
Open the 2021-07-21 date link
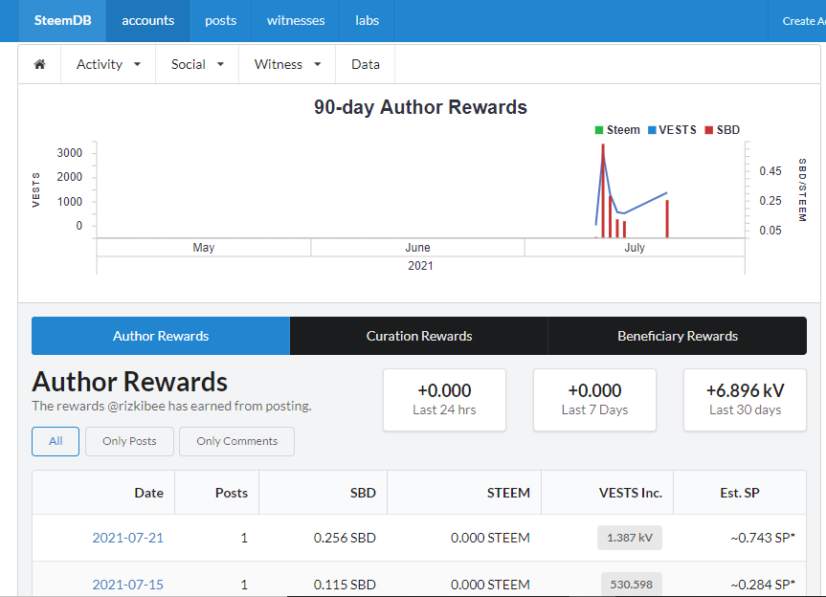[x=128, y=538]
